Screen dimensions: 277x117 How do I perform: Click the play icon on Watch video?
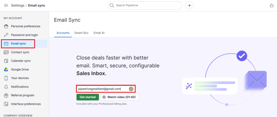pyautogui.click(x=104, y=97)
